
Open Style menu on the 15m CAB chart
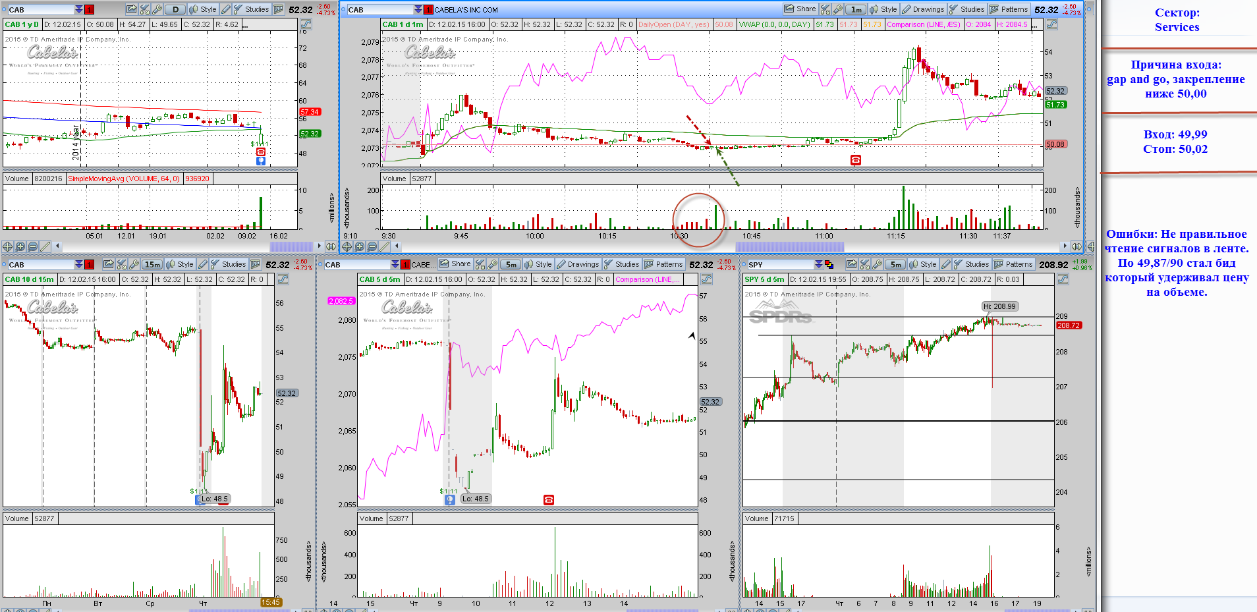179,264
